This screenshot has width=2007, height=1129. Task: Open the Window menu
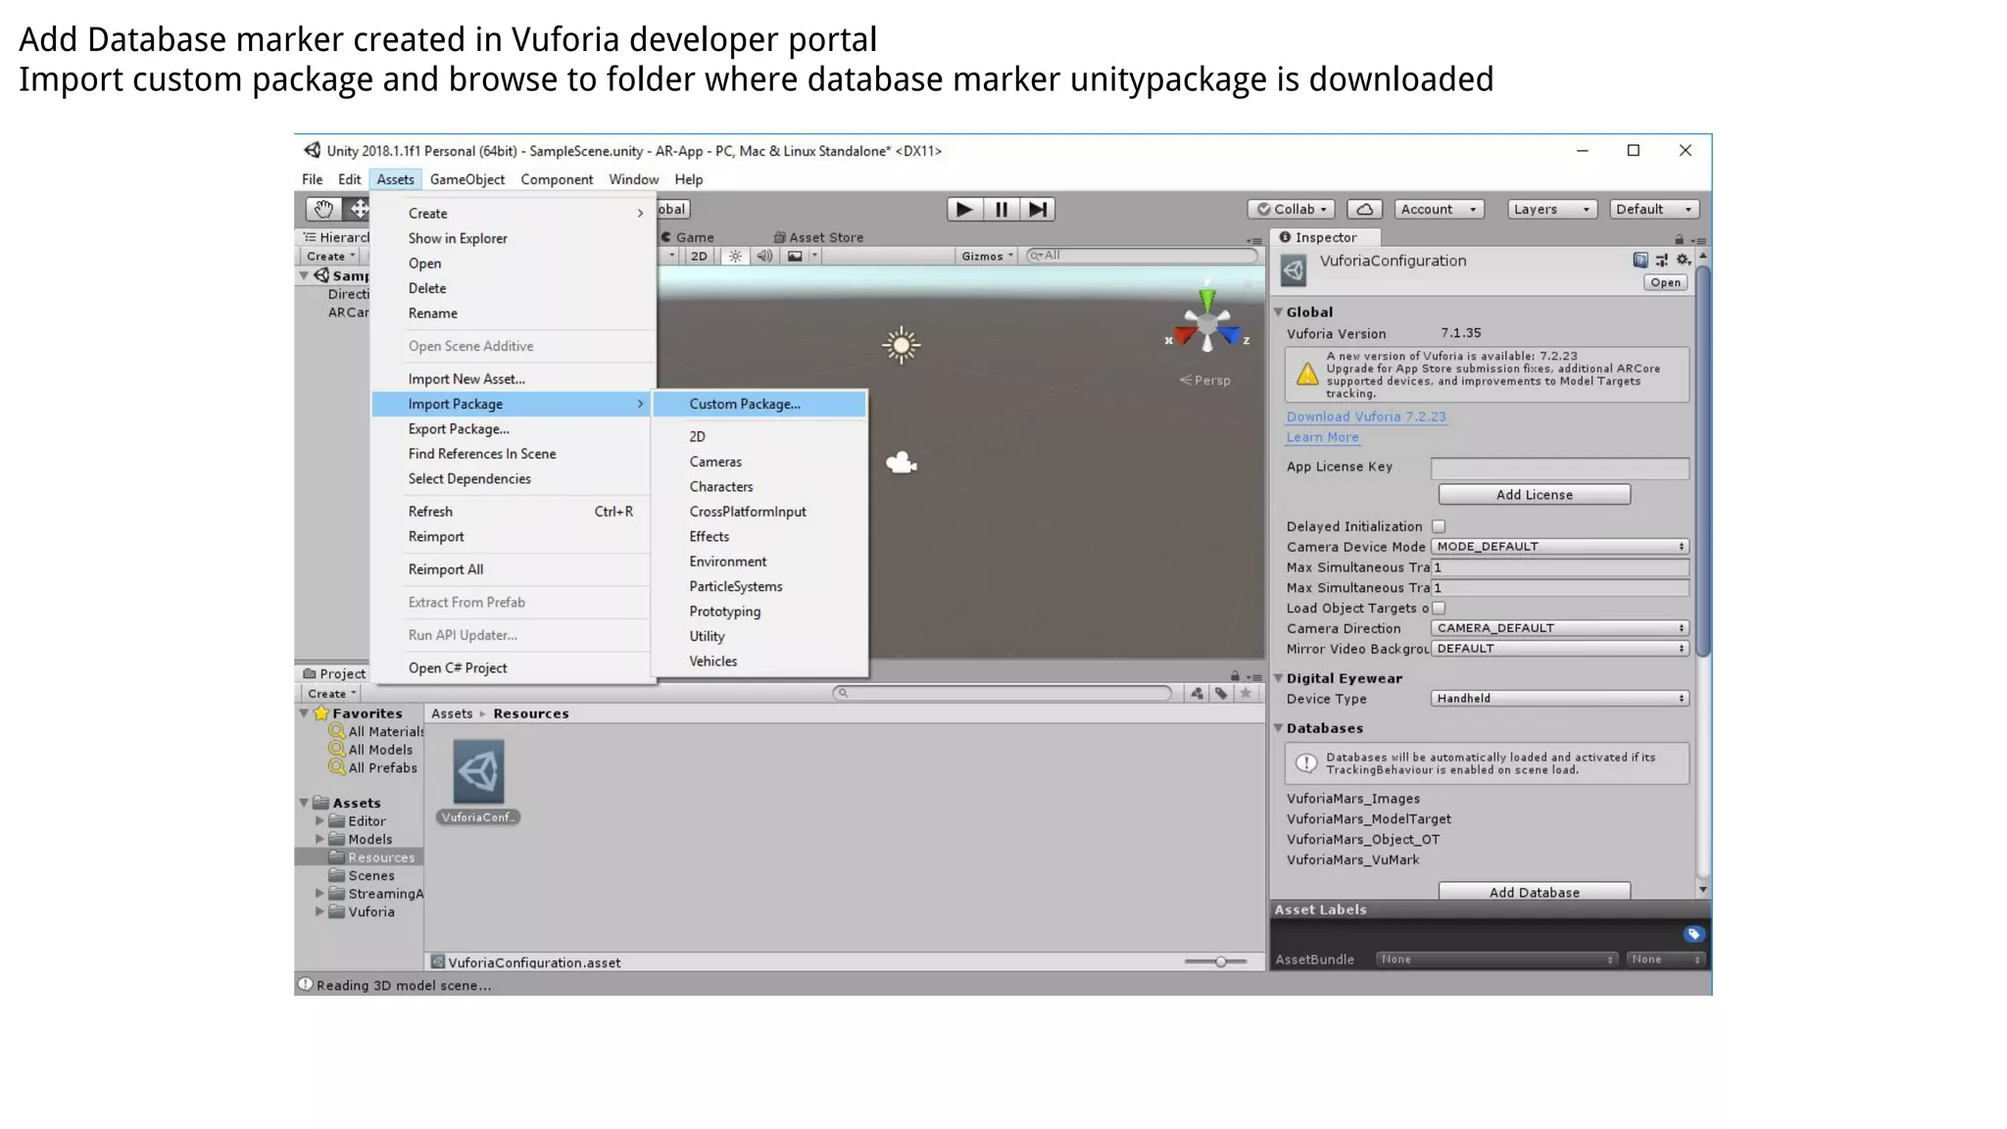pos(633,179)
